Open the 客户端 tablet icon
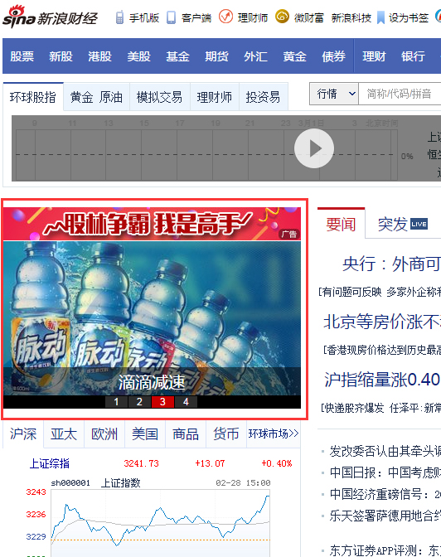The height and width of the screenshot is (557, 441). [172, 17]
